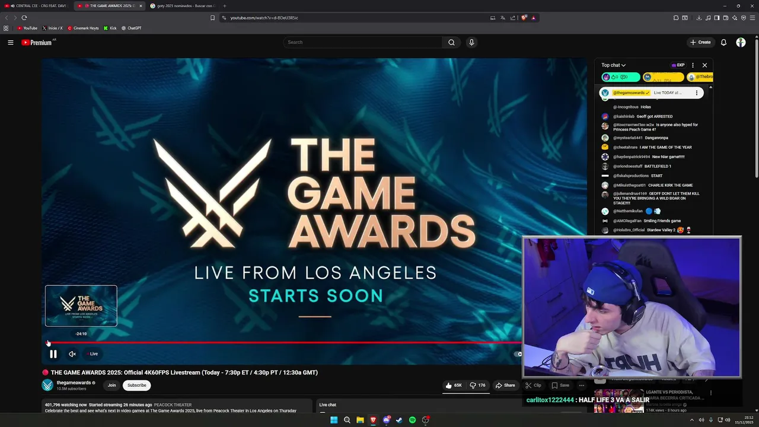
Task: Dislike the video, showing 176
Action: point(477,385)
